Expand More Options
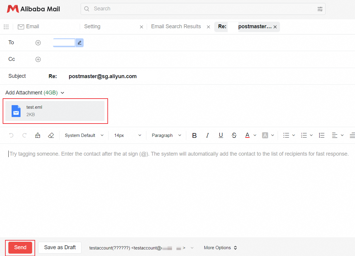355x256 pixels. (x=220, y=248)
